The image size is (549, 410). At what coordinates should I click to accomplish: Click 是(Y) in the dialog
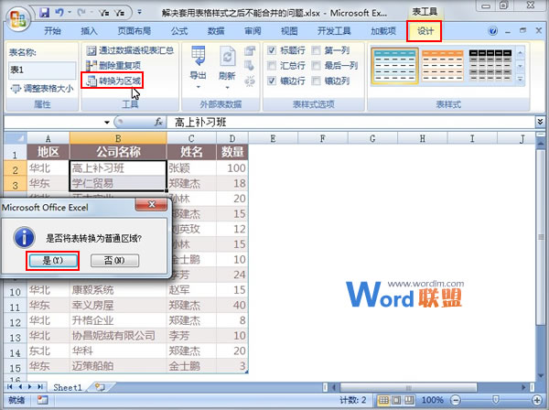click(52, 261)
